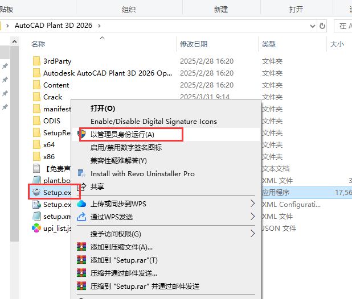Screen dimensions: 352x299
Task: Click the ODIS folder icon
Action: coord(36,121)
